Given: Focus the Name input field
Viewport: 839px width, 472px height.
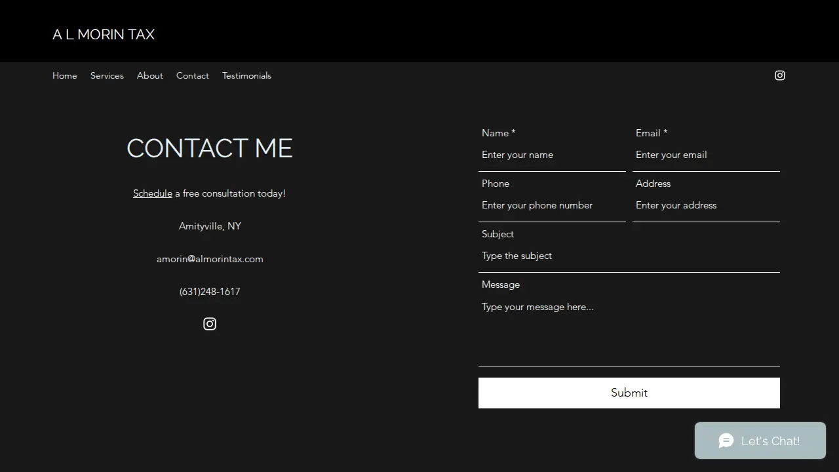Looking at the screenshot, I should pos(552,155).
